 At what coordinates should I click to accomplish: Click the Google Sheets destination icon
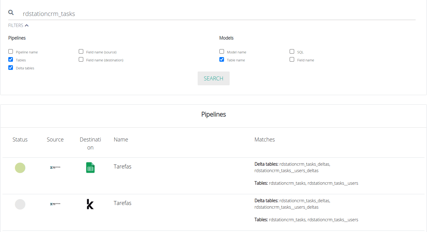coord(90,168)
